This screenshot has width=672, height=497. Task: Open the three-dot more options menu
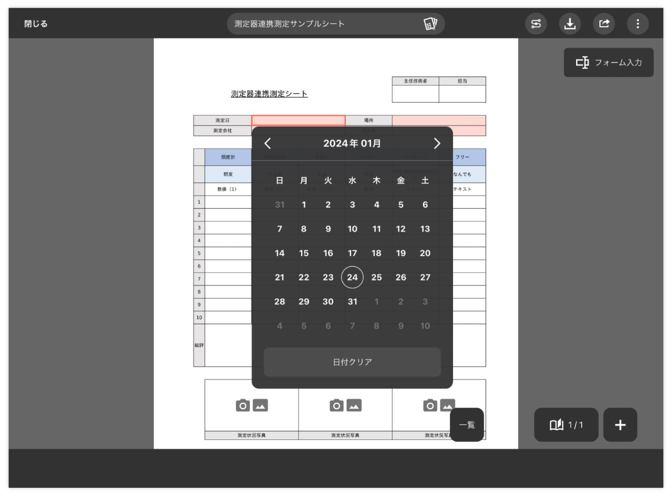coord(637,24)
